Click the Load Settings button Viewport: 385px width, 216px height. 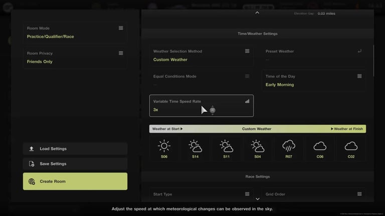(75, 149)
